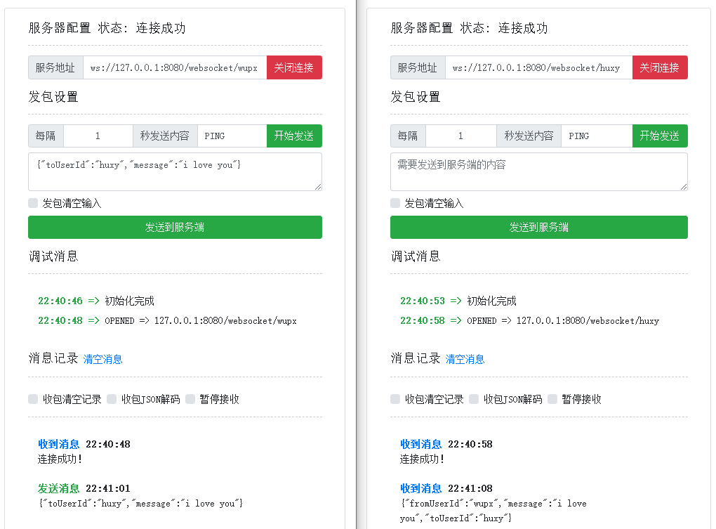Image resolution: width=716 pixels, height=529 pixels.
Task: Click 关闭连接 button in huxy panel
Action: (660, 67)
